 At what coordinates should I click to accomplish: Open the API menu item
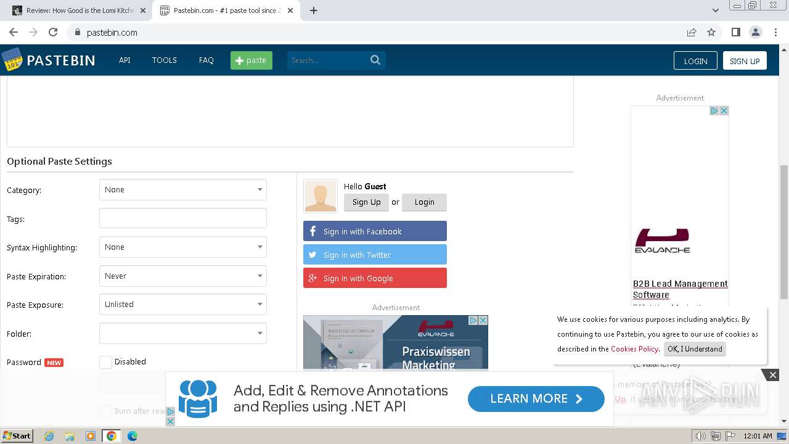click(x=125, y=60)
